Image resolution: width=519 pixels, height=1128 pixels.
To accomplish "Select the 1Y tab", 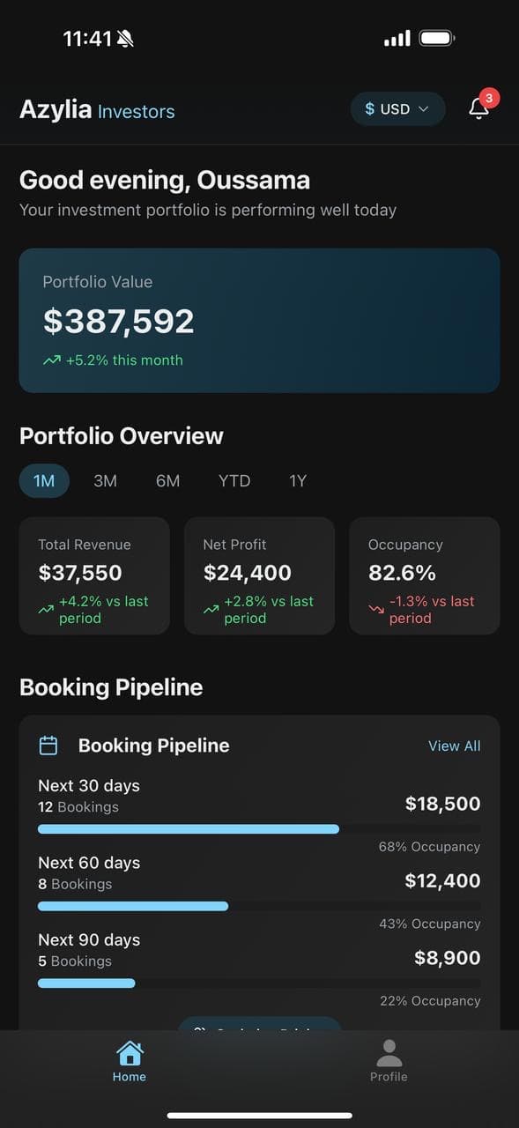I will coord(297,480).
